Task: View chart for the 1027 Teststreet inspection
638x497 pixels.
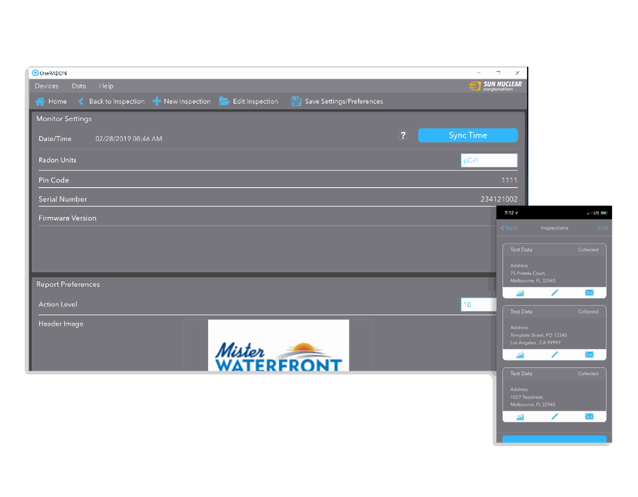Action: point(520,416)
